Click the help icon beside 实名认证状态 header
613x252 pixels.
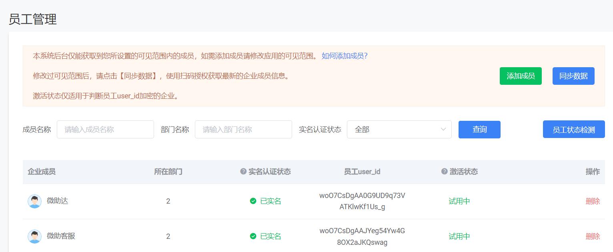point(243,172)
